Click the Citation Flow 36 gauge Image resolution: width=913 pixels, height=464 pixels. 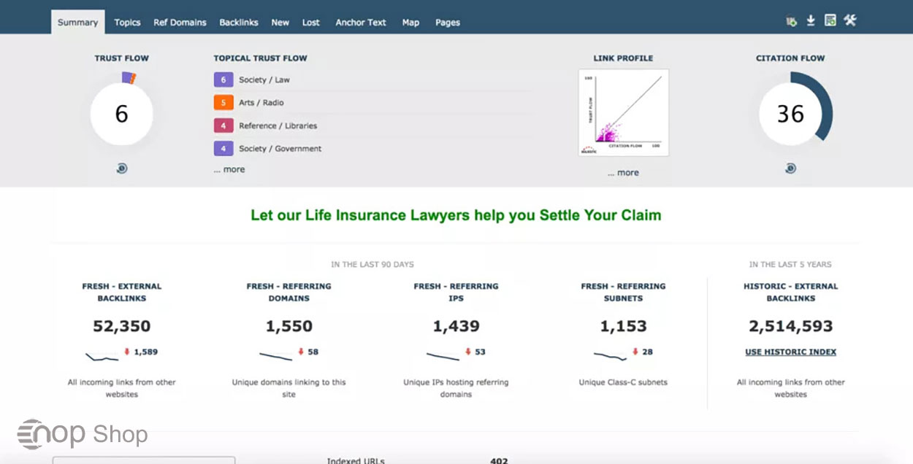(790, 114)
